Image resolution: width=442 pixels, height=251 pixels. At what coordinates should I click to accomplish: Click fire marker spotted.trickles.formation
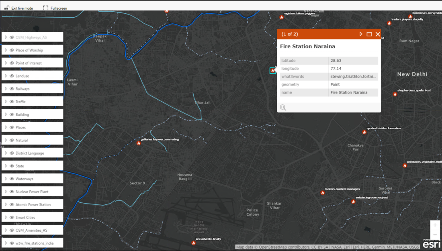[364, 132]
